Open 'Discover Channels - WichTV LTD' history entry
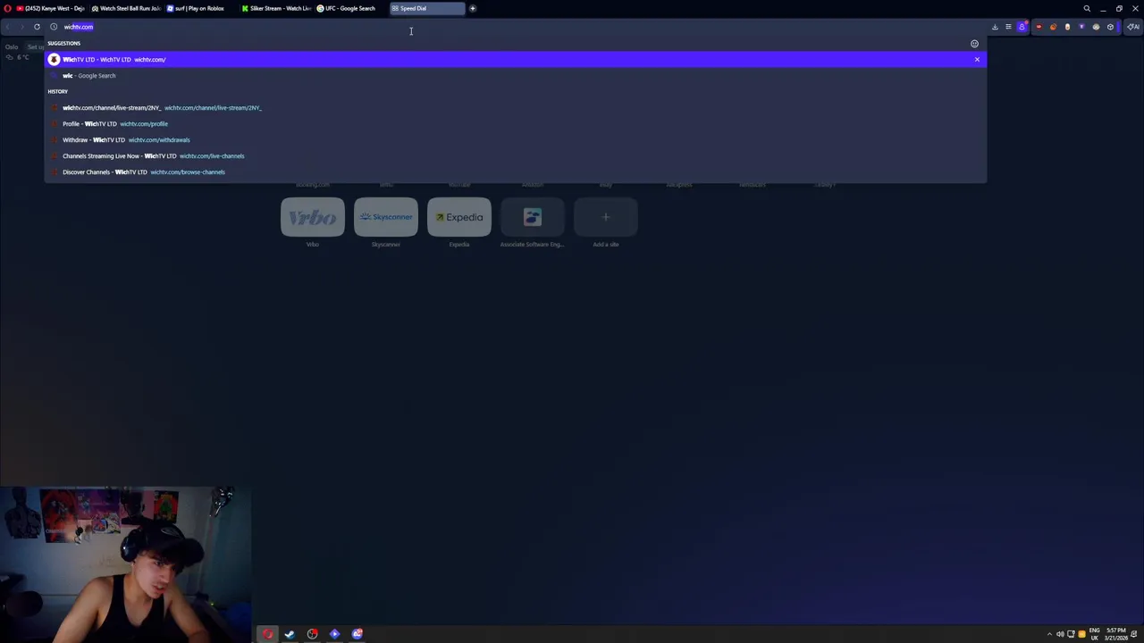 coord(516,171)
